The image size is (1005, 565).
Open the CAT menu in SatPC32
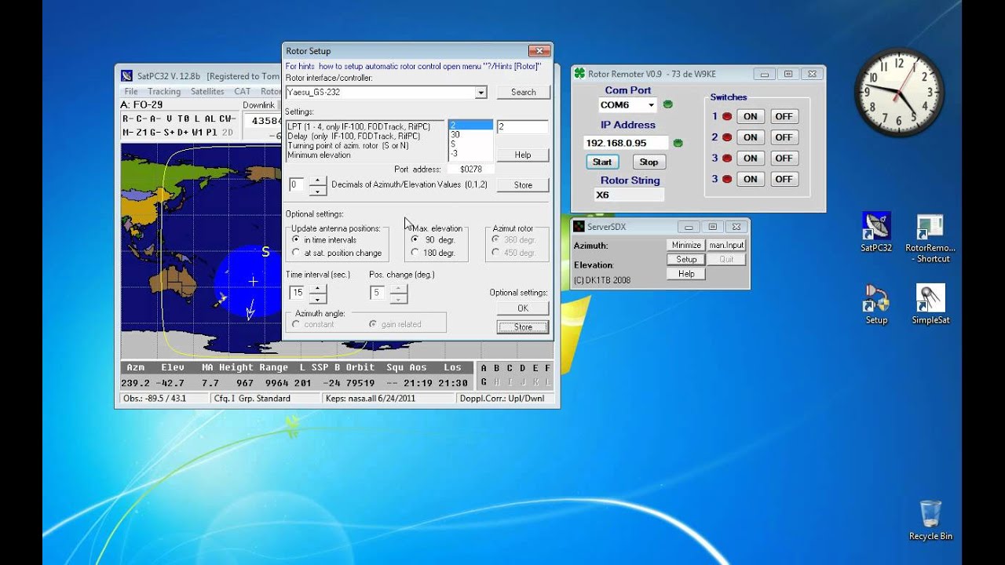click(x=243, y=91)
